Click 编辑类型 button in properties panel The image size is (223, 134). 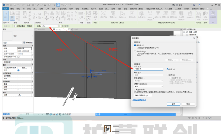point(28,43)
